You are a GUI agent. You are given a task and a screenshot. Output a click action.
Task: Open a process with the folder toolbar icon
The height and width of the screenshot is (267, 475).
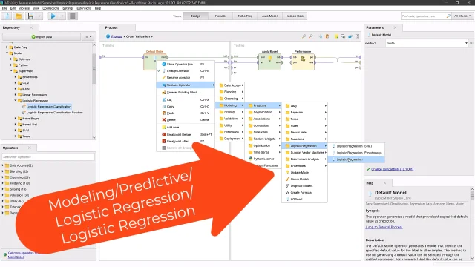pos(19,16)
